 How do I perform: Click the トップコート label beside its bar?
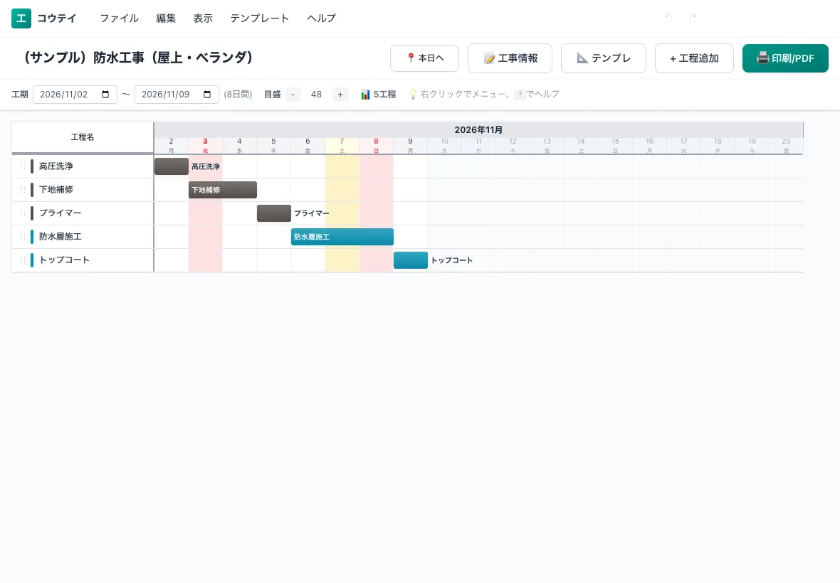click(452, 260)
